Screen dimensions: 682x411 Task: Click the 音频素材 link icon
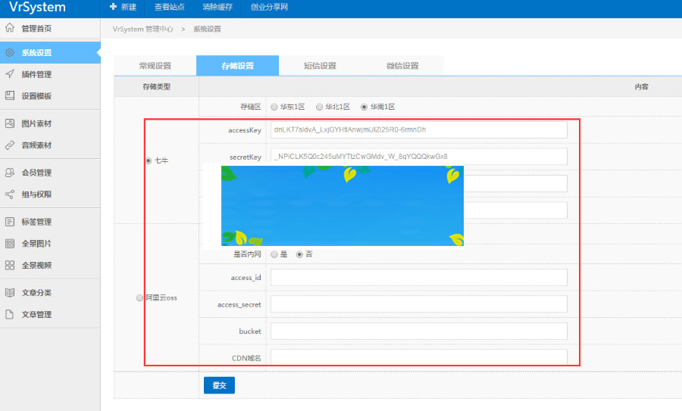click(10, 145)
